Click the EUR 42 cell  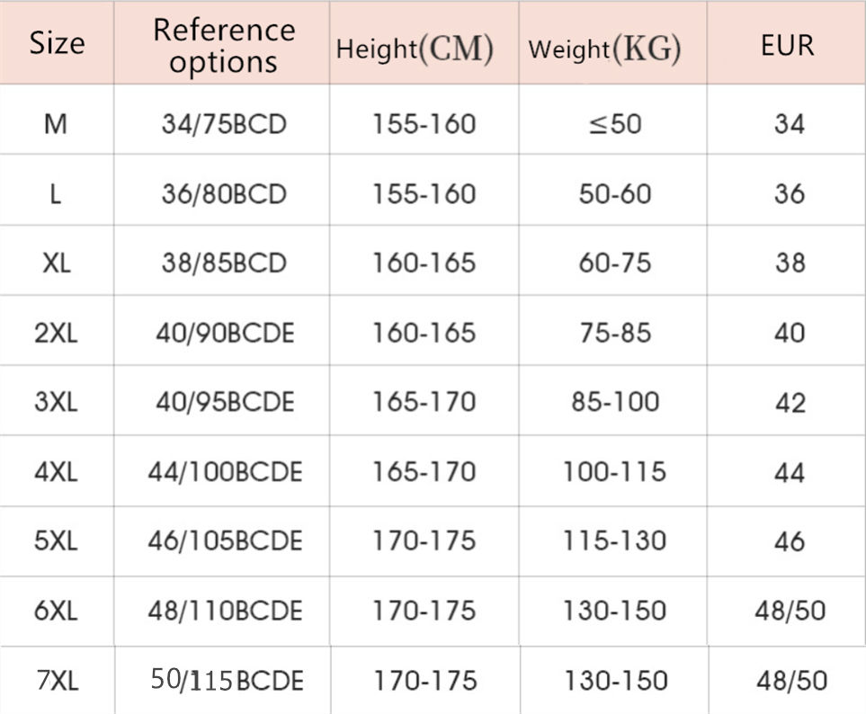click(x=790, y=402)
